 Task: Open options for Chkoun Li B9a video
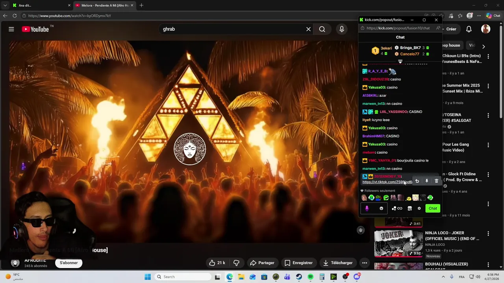tap(488, 57)
